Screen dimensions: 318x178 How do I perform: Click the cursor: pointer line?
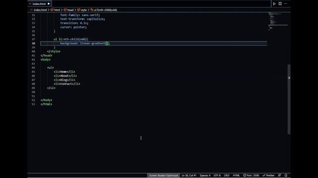point(73,27)
